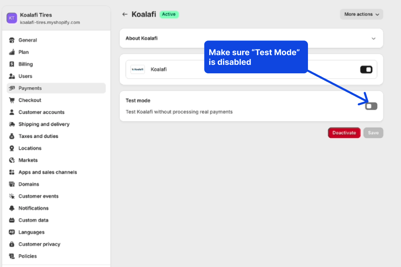Click the Save button
The width and height of the screenshot is (401, 267).
[x=373, y=132]
